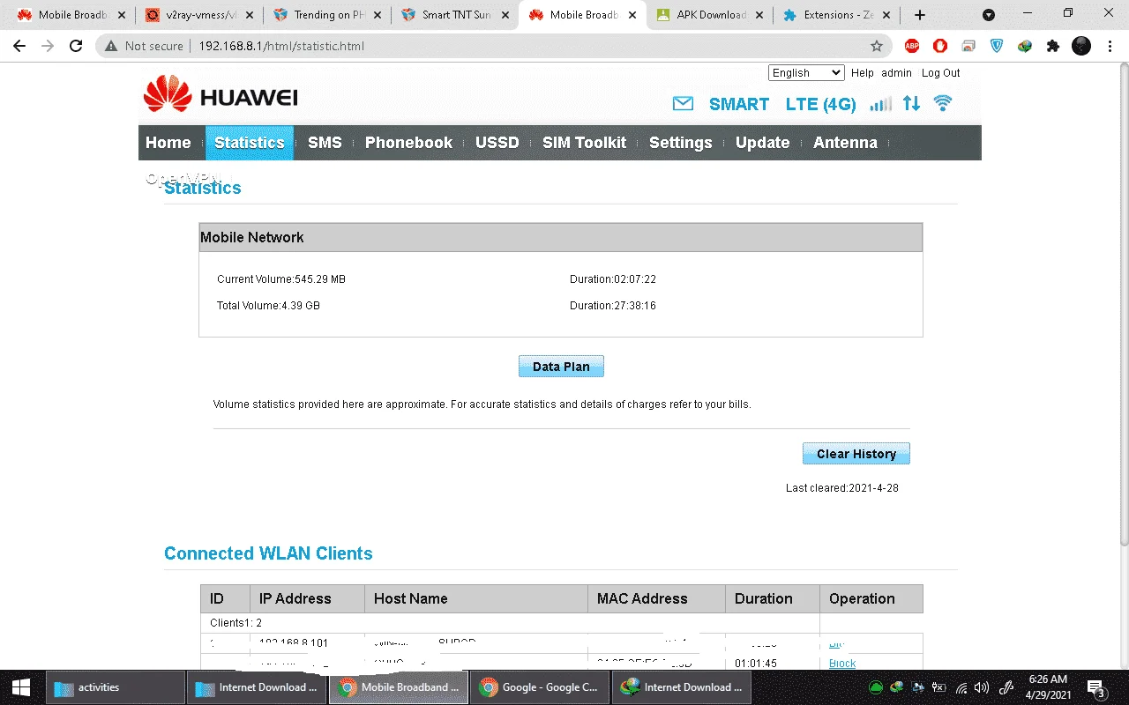Select the Statistics menu

tap(250, 143)
